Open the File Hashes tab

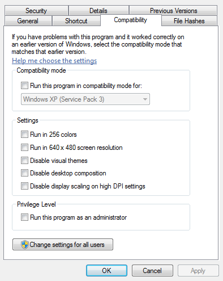point(189,21)
